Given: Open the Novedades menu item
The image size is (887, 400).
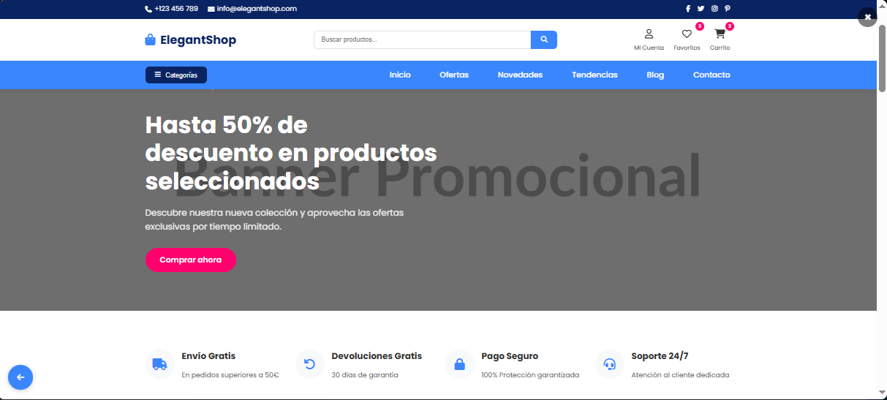Looking at the screenshot, I should tap(520, 75).
